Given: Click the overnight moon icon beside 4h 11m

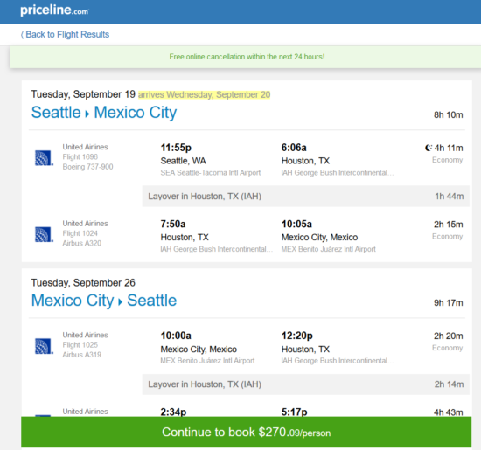Looking at the screenshot, I should click(x=429, y=148).
